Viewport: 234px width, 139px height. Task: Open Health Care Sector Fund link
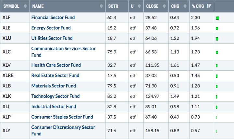point(56,65)
